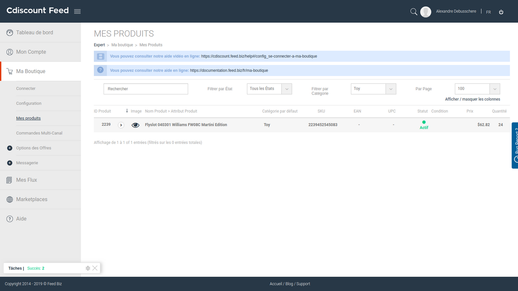The height and width of the screenshot is (291, 518).
Task: Click the question mark help icon in banner
Action: (x=100, y=70)
